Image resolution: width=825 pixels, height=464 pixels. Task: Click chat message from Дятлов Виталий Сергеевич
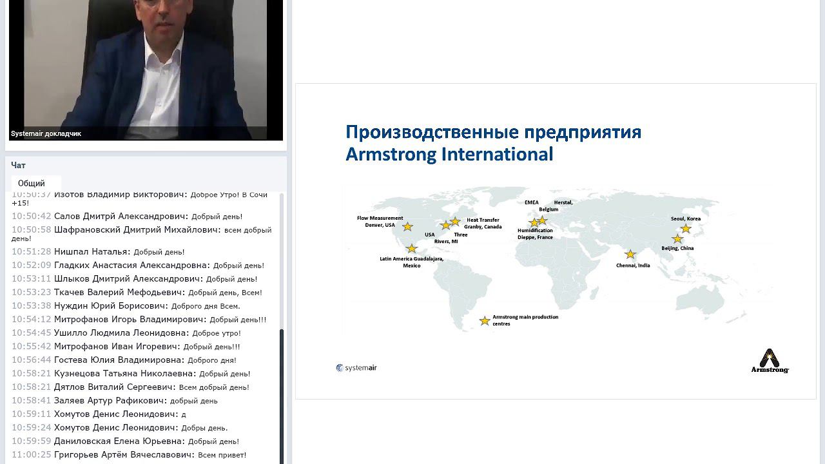click(130, 387)
